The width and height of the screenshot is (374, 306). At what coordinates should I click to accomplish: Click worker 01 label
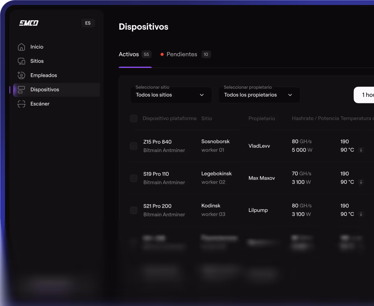[x=213, y=150]
